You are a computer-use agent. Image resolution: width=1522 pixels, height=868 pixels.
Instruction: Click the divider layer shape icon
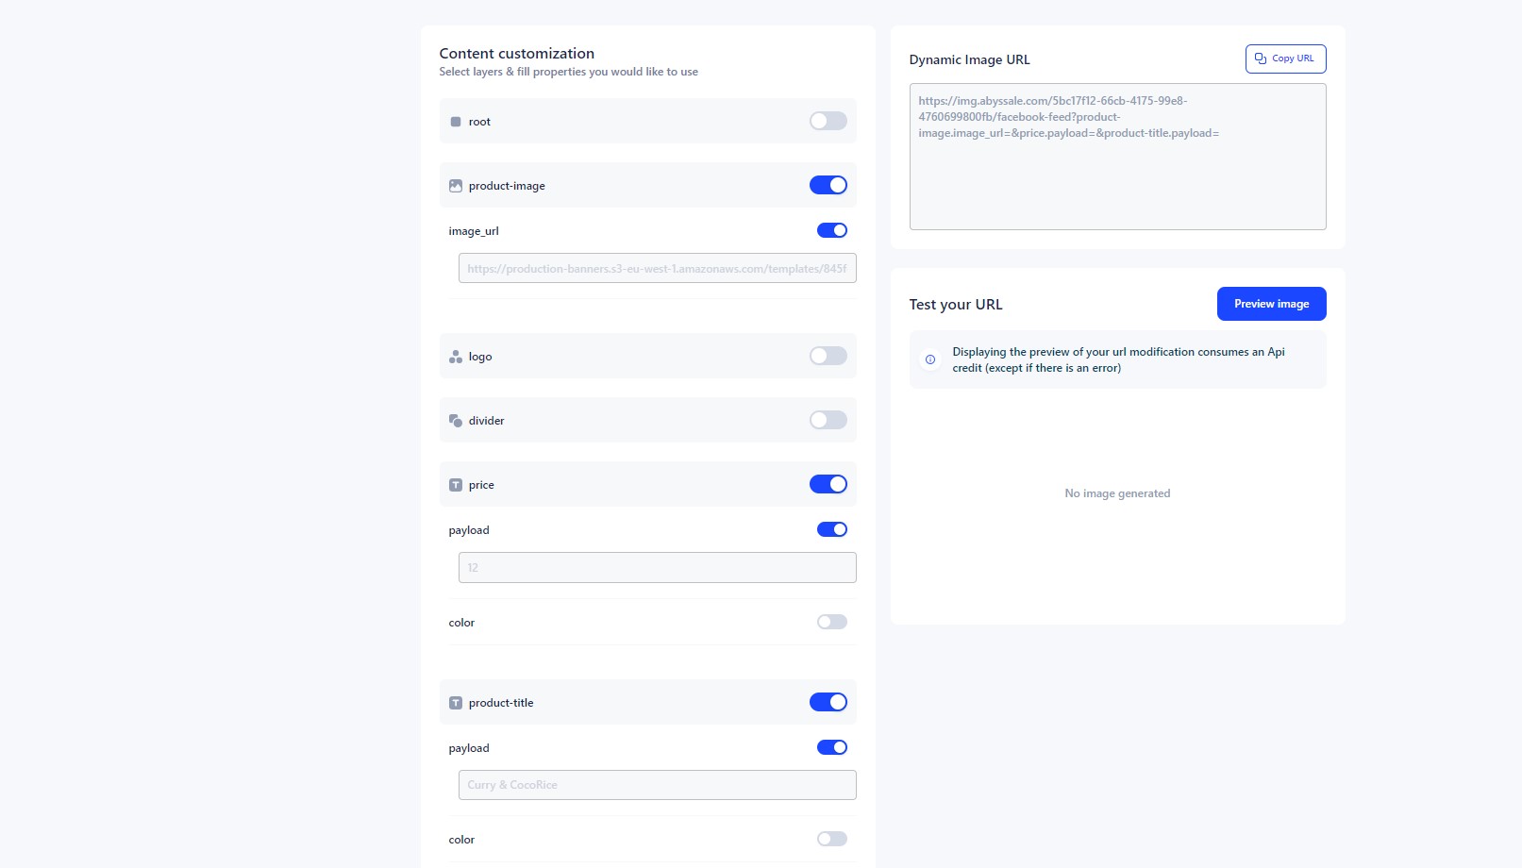pos(456,421)
